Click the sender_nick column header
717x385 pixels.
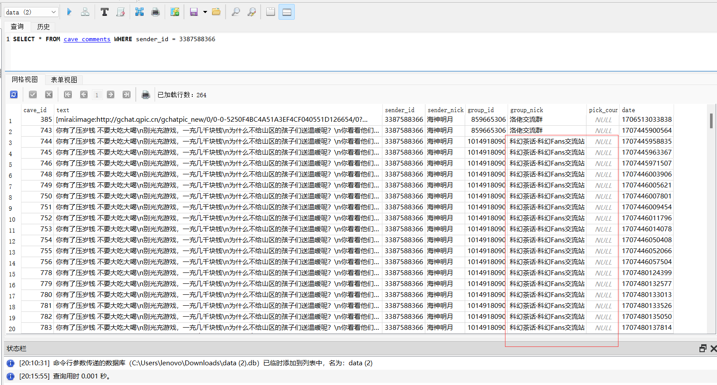pyautogui.click(x=445, y=110)
